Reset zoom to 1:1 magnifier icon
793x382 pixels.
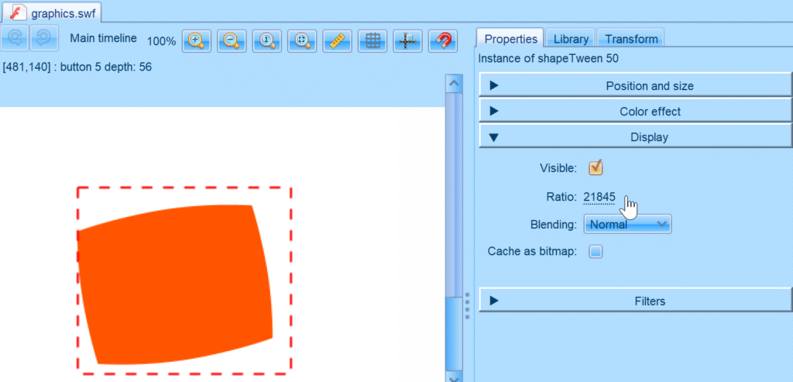point(266,41)
